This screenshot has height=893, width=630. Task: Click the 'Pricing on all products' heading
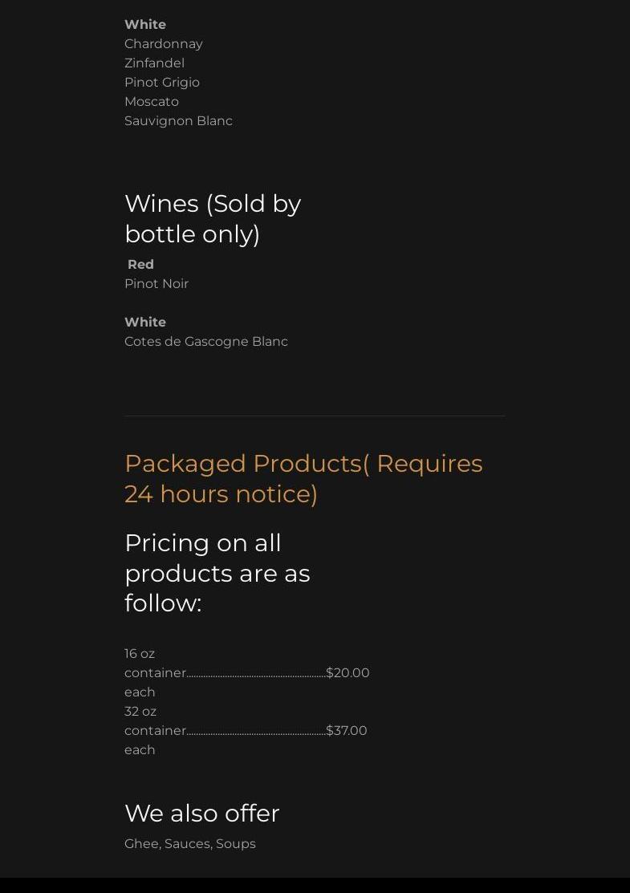pyautogui.click(x=217, y=573)
